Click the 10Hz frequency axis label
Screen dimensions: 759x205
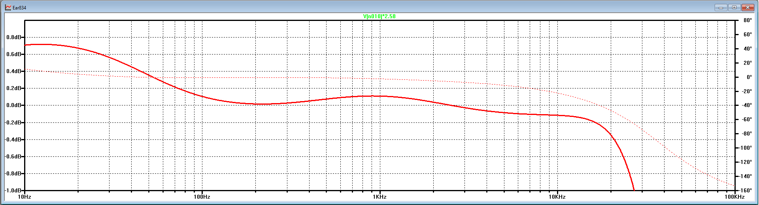coord(25,197)
